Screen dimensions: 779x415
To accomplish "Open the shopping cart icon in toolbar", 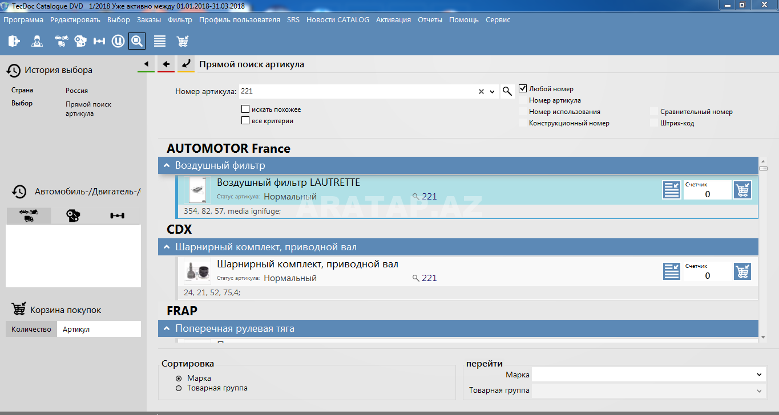I will point(183,41).
